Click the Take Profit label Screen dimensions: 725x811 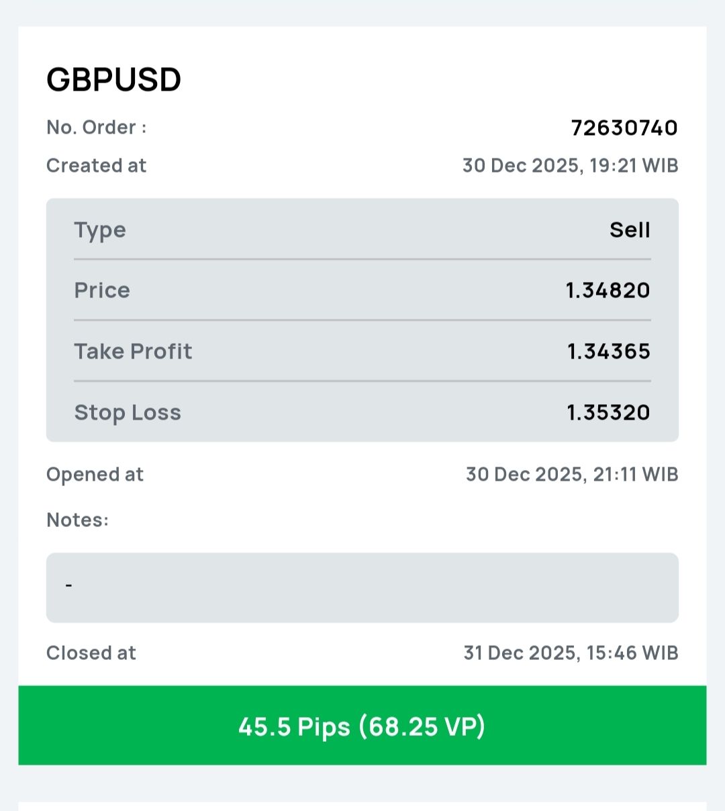(133, 351)
